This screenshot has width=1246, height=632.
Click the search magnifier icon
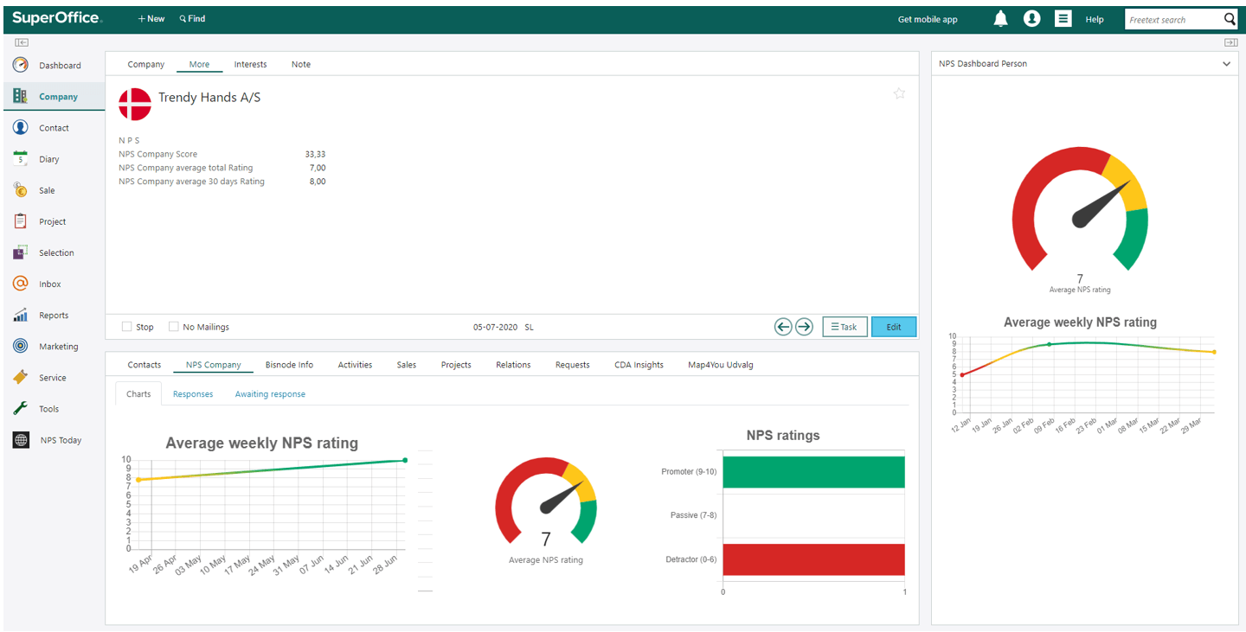point(1230,19)
